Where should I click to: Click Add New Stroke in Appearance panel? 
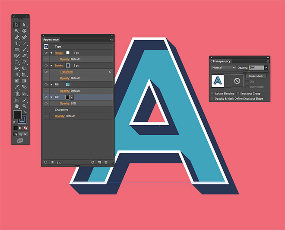[x=46, y=162]
